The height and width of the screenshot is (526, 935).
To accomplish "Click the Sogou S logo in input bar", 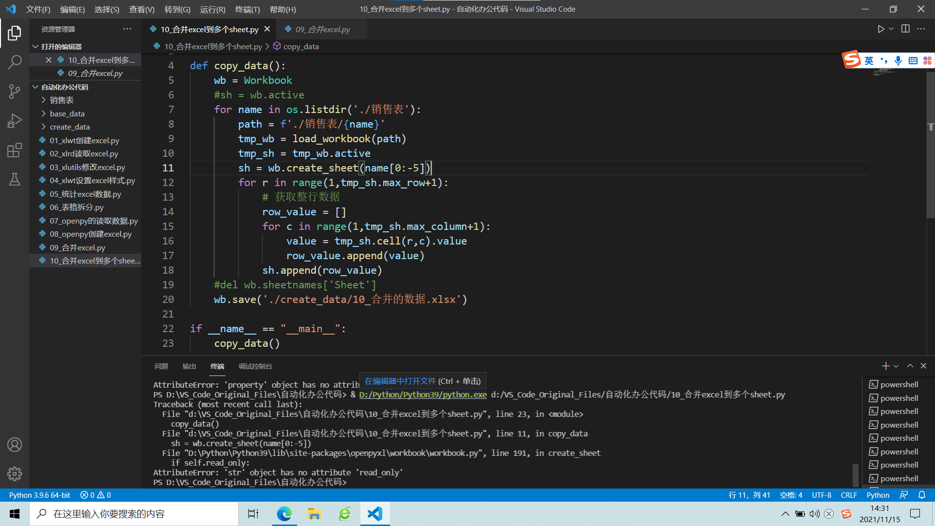I will pyautogui.click(x=852, y=59).
